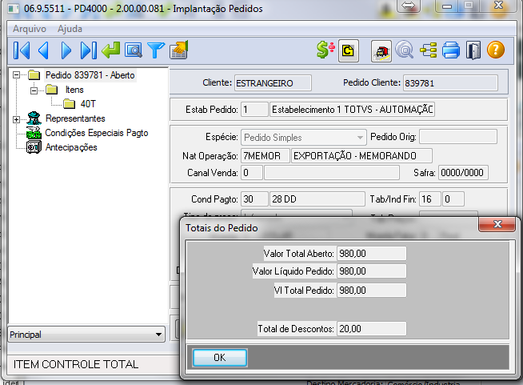Select the Itens tree label
Image resolution: width=523 pixels, height=385 pixels.
tap(74, 90)
